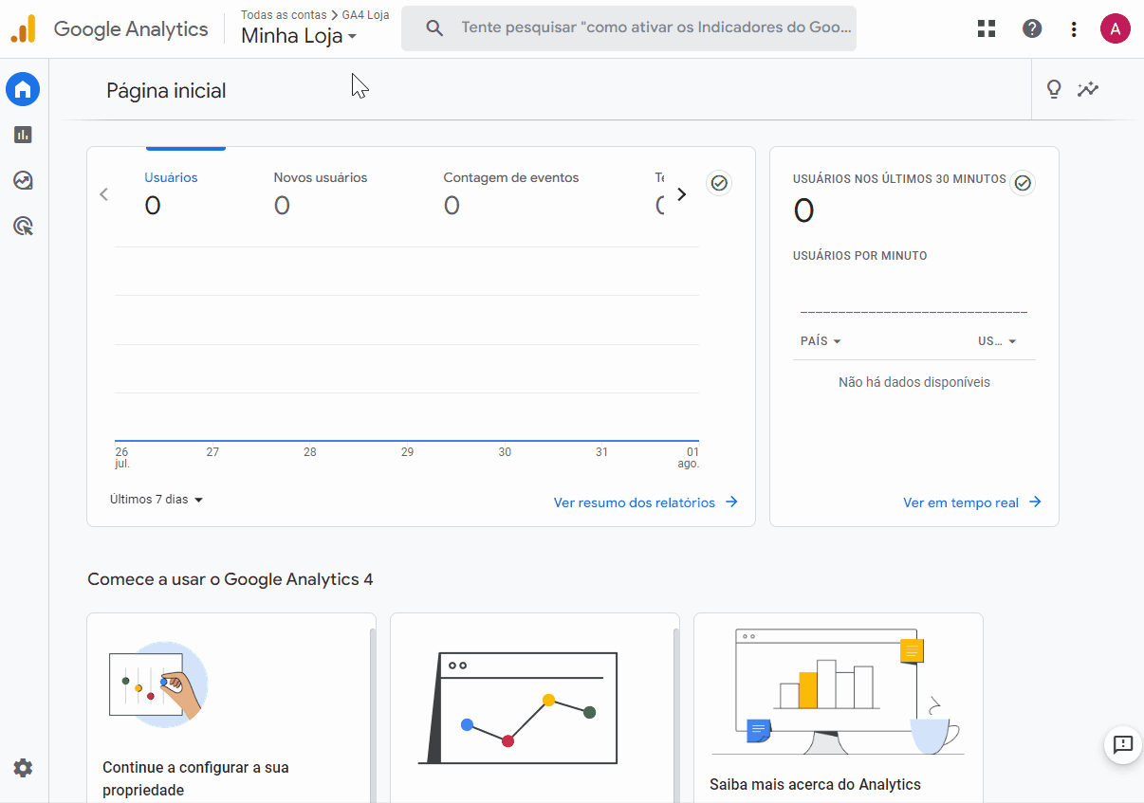Open Explore from the sidebar
The image size is (1144, 803).
point(24,180)
